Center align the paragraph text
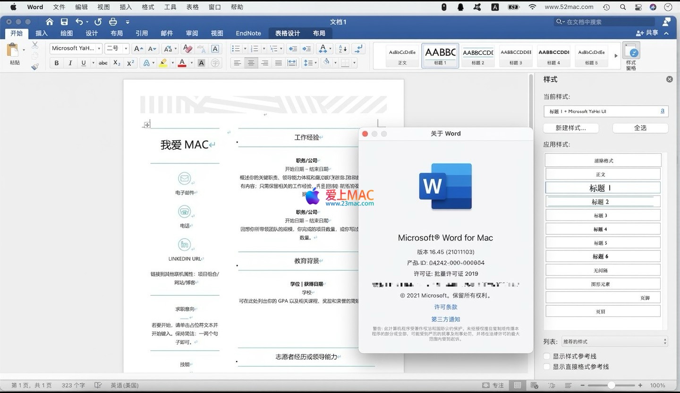This screenshot has height=393, width=680. pyautogui.click(x=251, y=63)
